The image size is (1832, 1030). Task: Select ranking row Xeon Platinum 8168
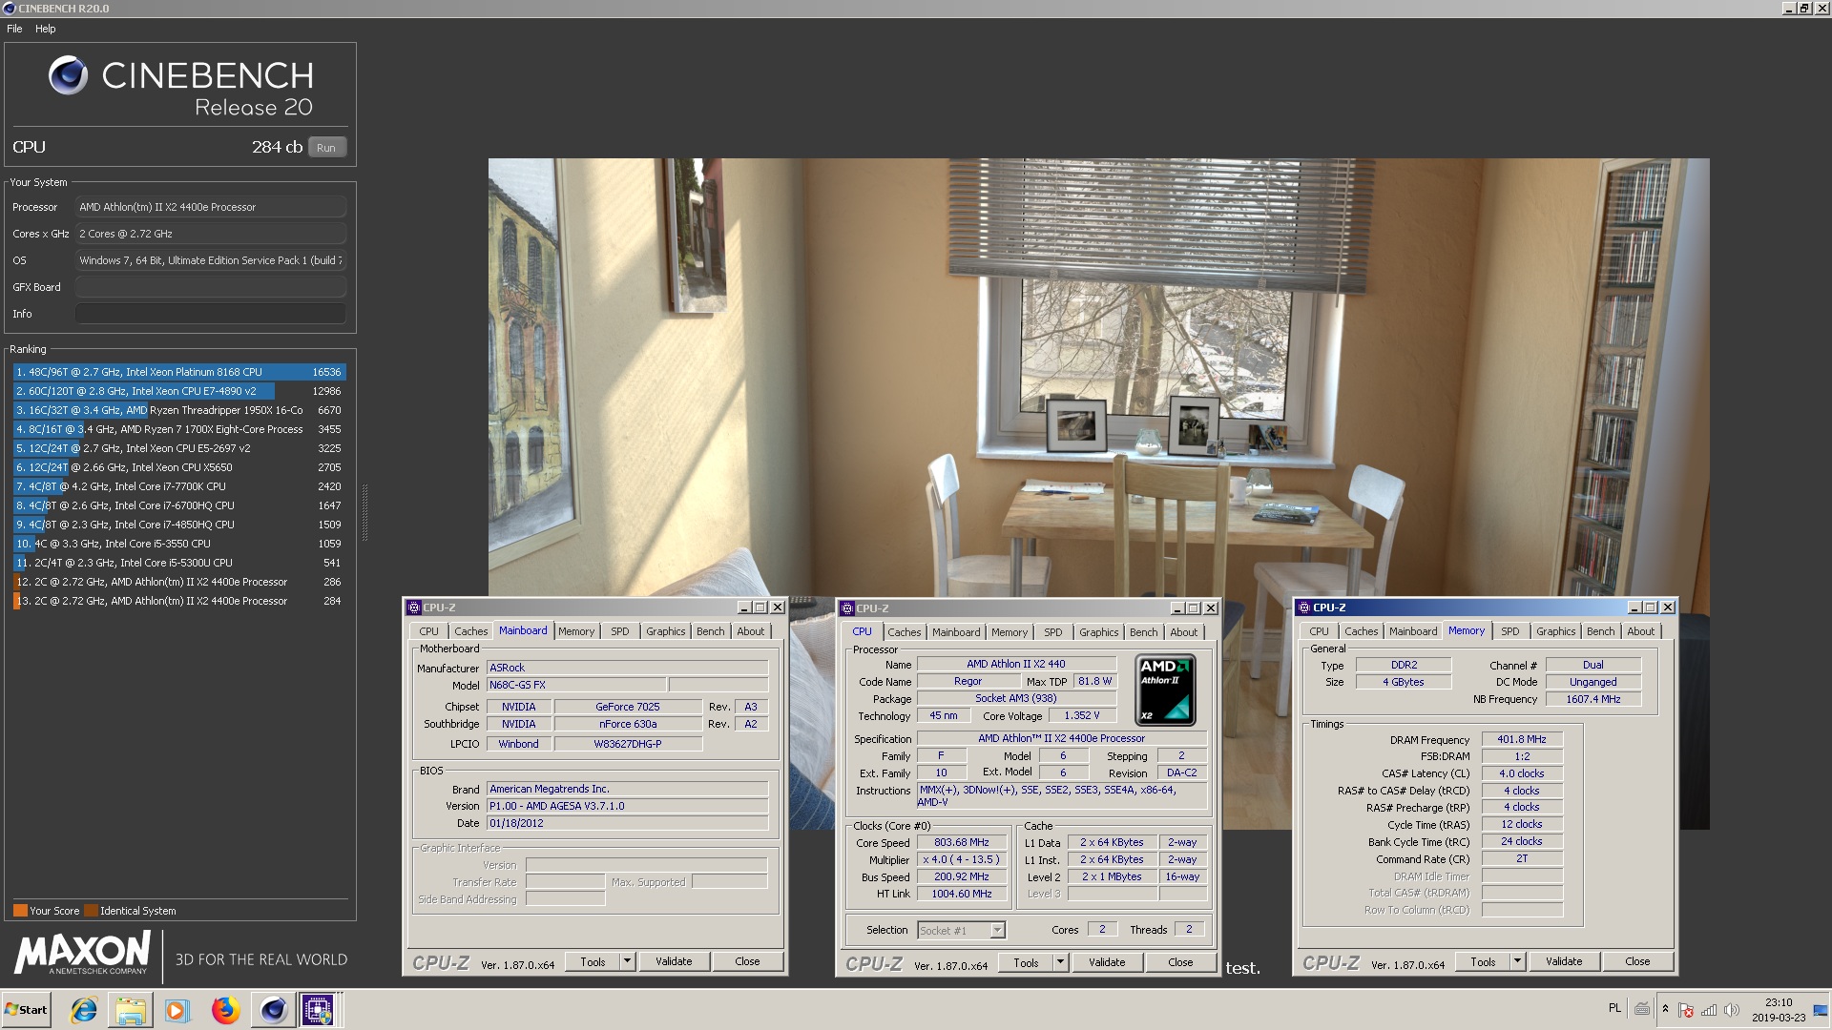[x=178, y=372]
